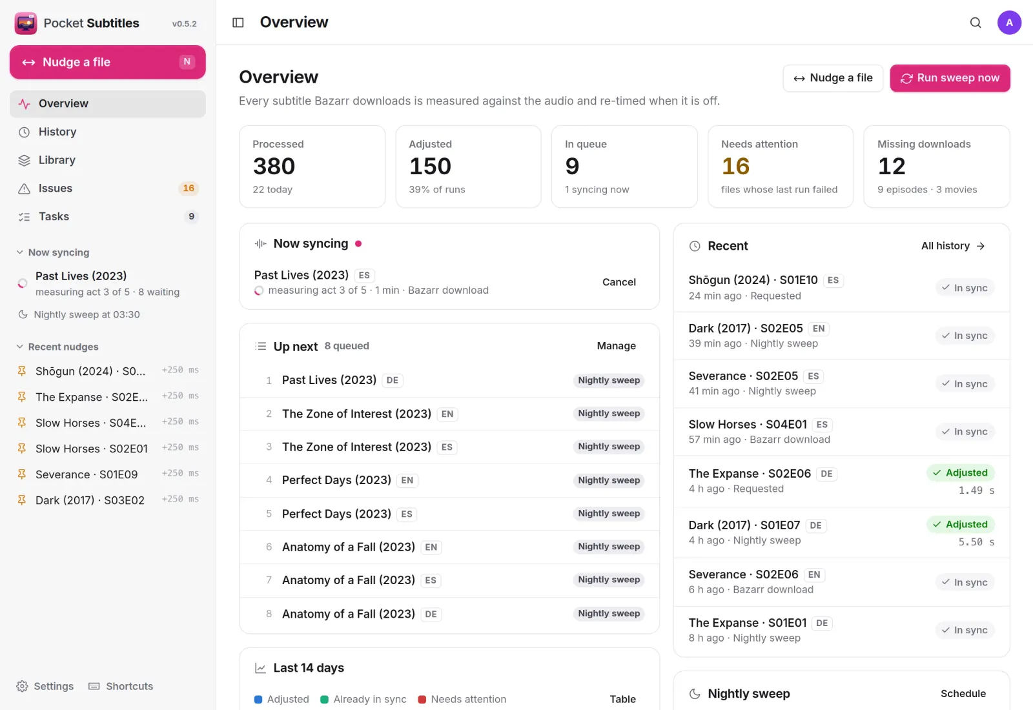Switch the chart to Table view
Viewport: 1033px width, 710px height.
click(622, 699)
